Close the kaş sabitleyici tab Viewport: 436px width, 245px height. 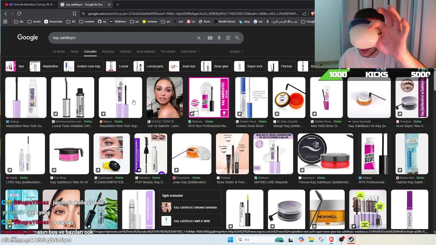[109, 4]
